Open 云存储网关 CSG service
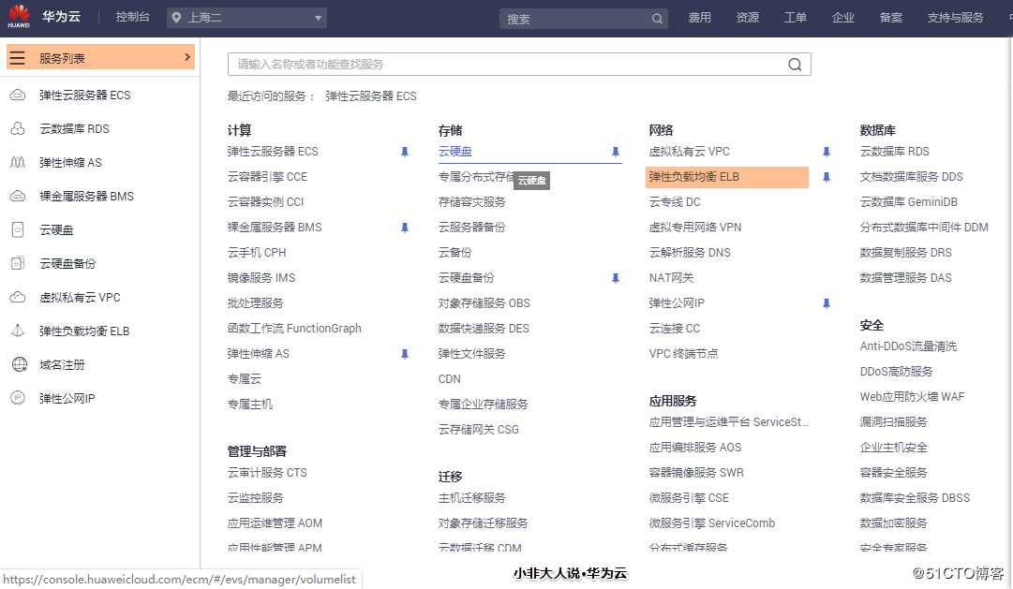The image size is (1013, 589). [x=478, y=430]
